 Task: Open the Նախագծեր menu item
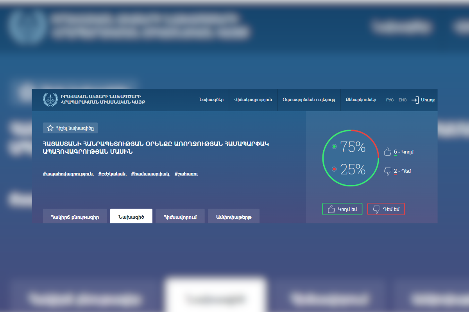[x=211, y=100]
